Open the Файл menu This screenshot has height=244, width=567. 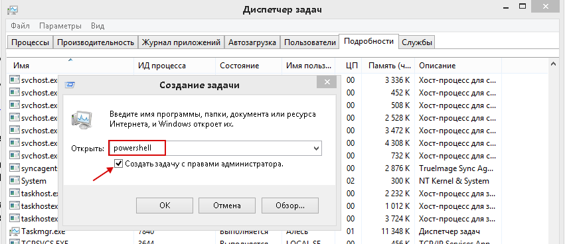click(20, 26)
